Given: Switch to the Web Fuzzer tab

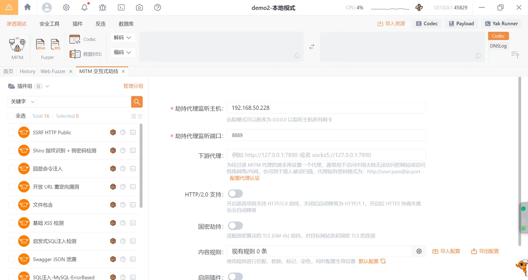Looking at the screenshot, I should point(53,71).
